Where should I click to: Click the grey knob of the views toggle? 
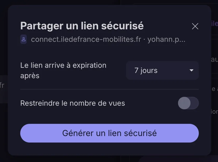184,103
